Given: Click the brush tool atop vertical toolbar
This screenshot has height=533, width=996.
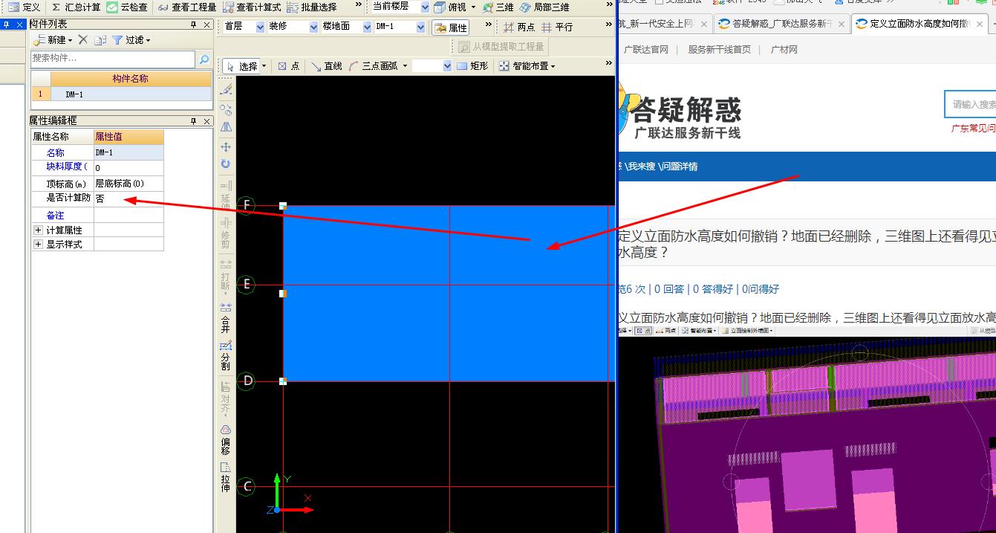Looking at the screenshot, I should coord(227,89).
